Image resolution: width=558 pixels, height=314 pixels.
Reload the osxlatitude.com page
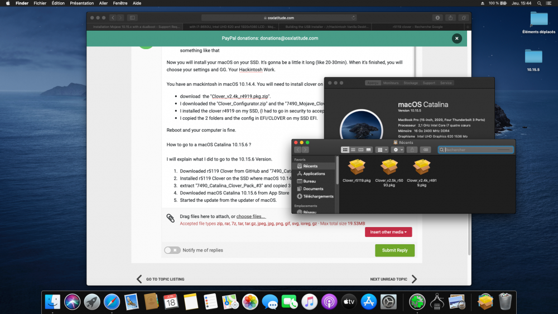[353, 18]
